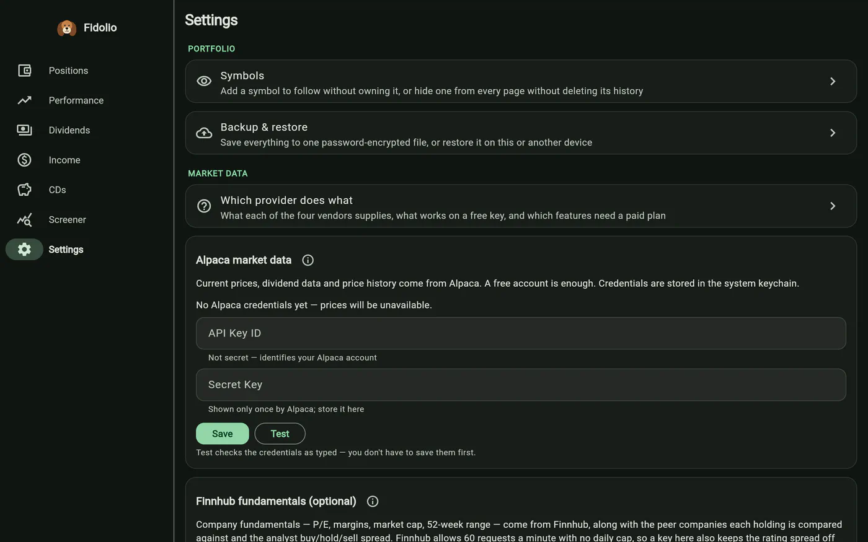Open the Symbols settings title
The height and width of the screenshot is (542, 868).
coord(242,76)
